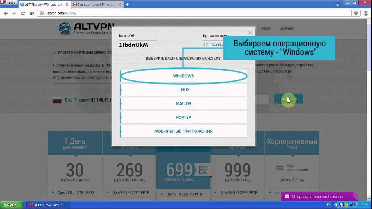372x209 pixels.
Task: Click the 269 рублей/месяц price
Action: 129,173
